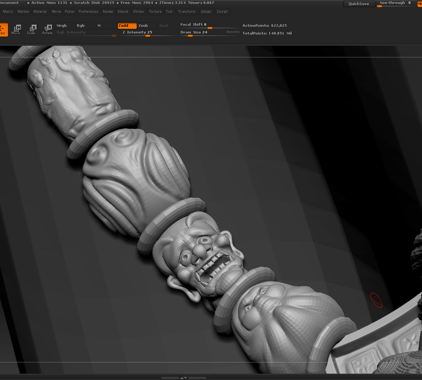The width and height of the screenshot is (422, 380).
Task: Select the Rotate transform icon
Action: 47,30
